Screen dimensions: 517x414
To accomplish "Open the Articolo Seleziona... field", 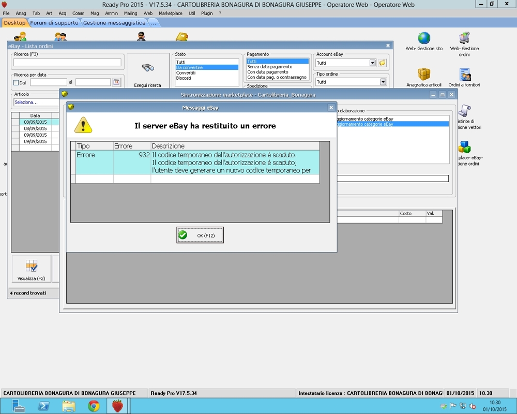I will [x=36, y=102].
